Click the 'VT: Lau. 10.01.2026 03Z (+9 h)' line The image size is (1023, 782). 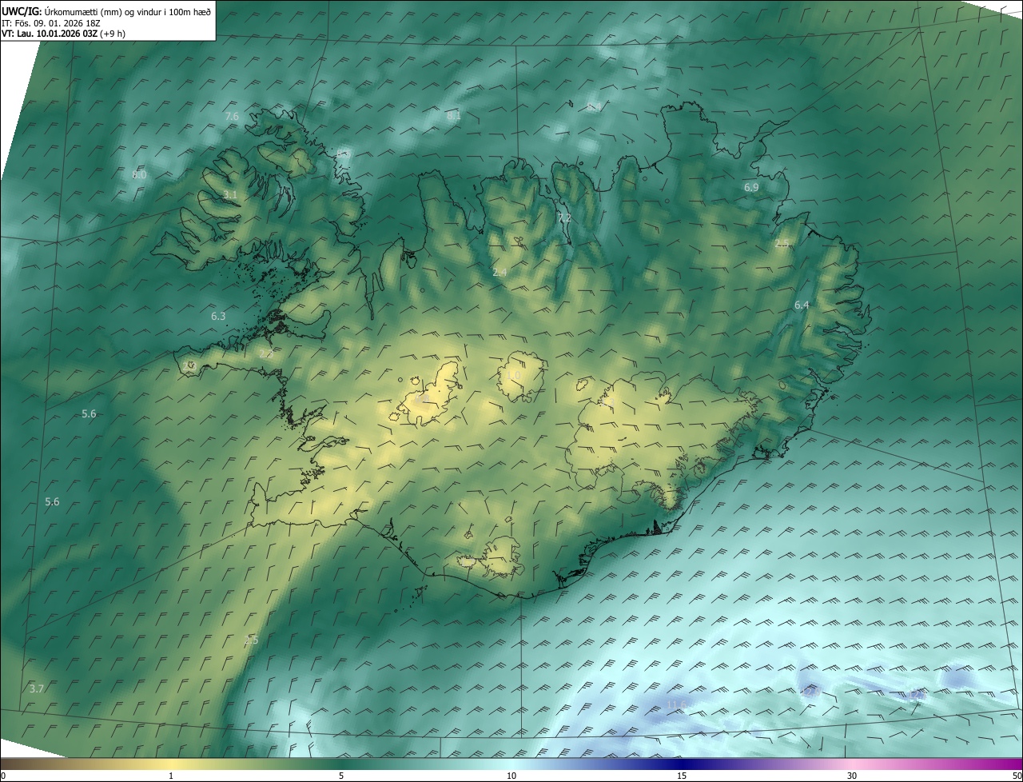[63, 34]
